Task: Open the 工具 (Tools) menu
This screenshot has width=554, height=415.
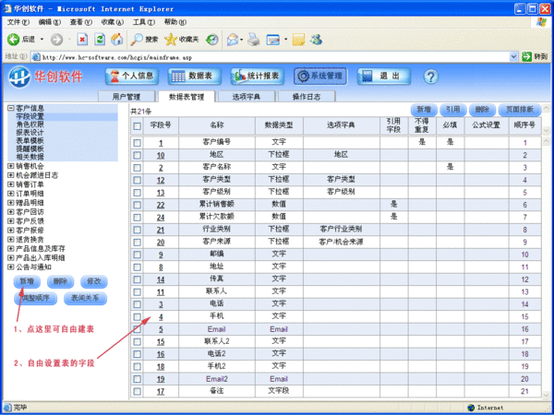Action: coord(144,22)
